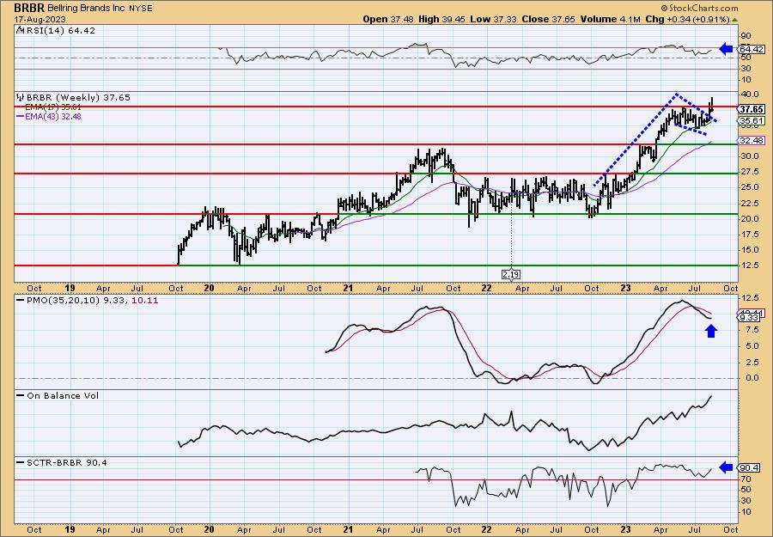Click the line marker beside SCTR-BRBR
773x537 pixels.
coord(21,462)
